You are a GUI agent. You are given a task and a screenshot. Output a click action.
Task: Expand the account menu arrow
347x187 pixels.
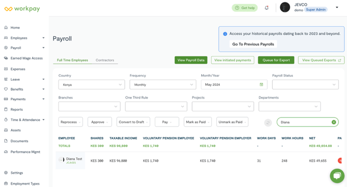(x=337, y=7)
